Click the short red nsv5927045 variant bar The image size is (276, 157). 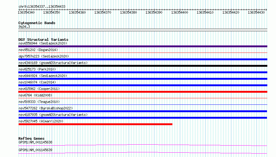click(96, 124)
